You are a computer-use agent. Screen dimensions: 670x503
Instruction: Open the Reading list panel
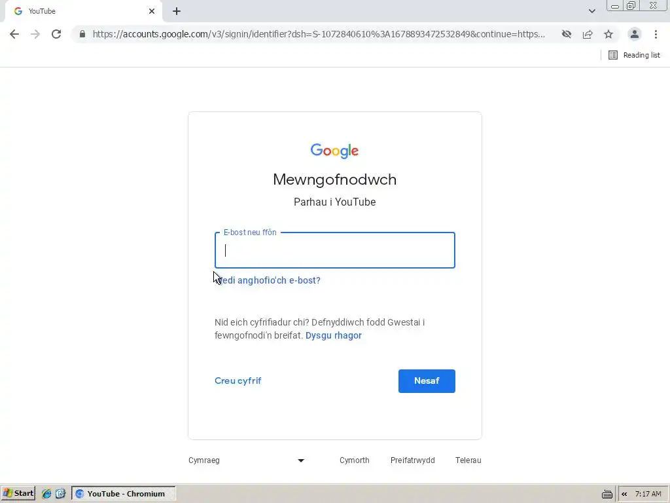(x=634, y=55)
